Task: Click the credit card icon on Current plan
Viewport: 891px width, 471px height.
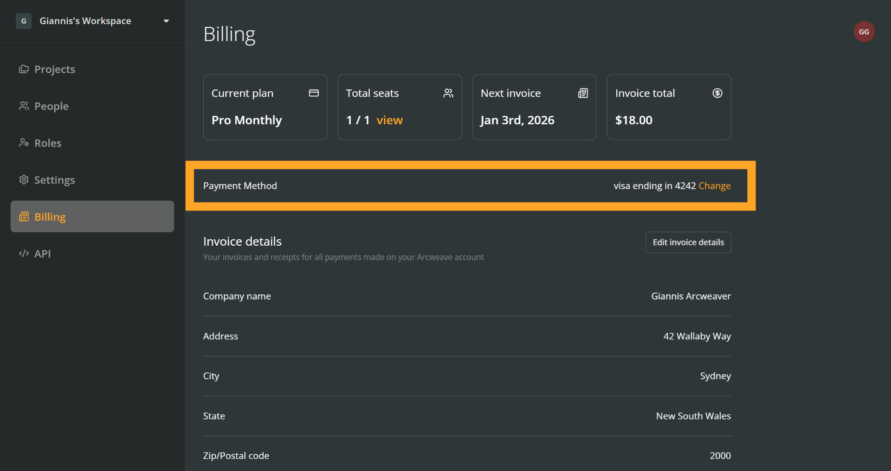Action: 314,93
